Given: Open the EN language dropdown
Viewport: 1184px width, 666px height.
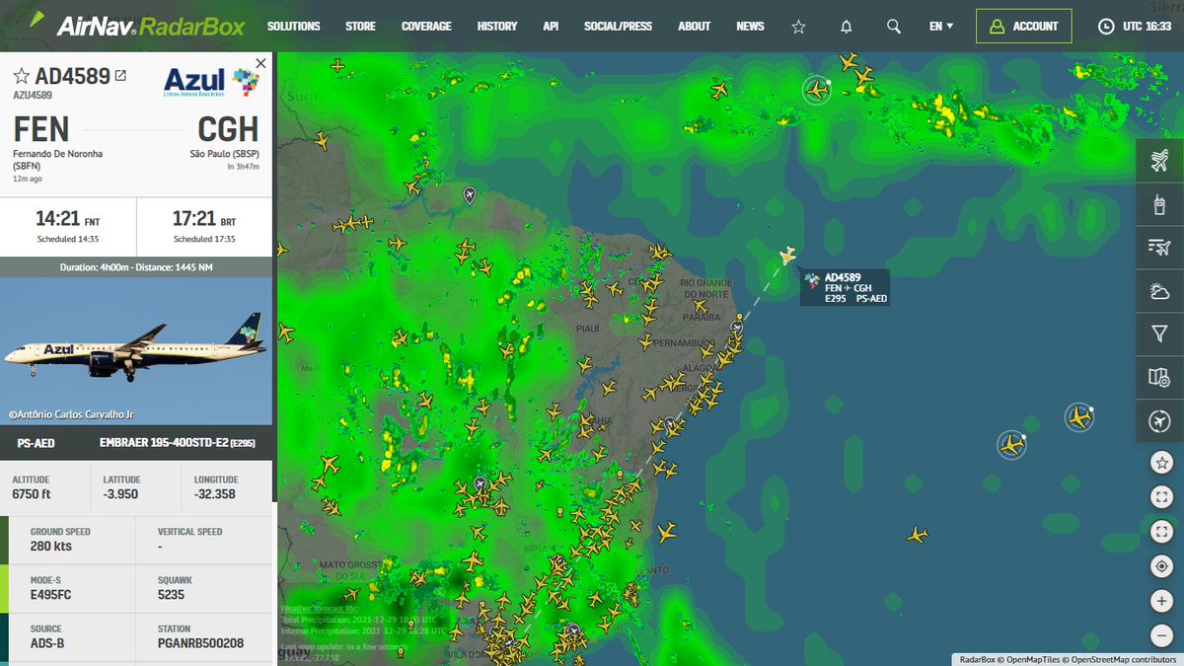Looking at the screenshot, I should click(941, 27).
